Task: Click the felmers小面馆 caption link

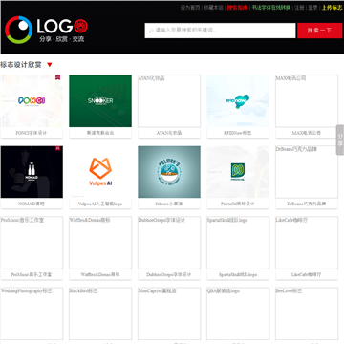Action: point(169,204)
